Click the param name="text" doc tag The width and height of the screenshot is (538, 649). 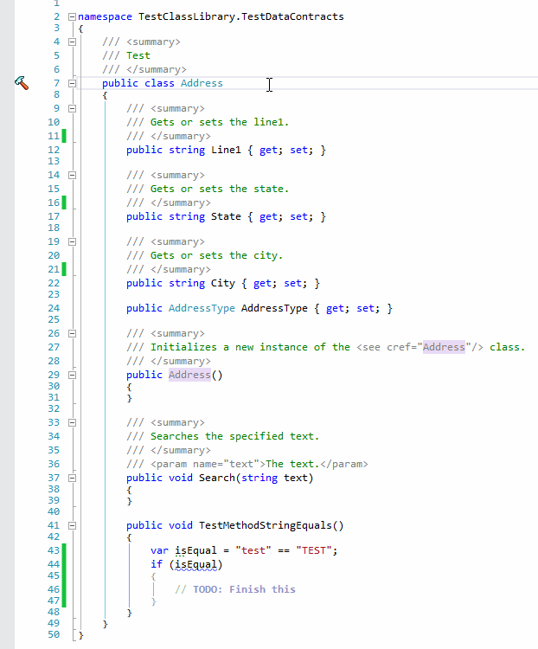coord(208,464)
